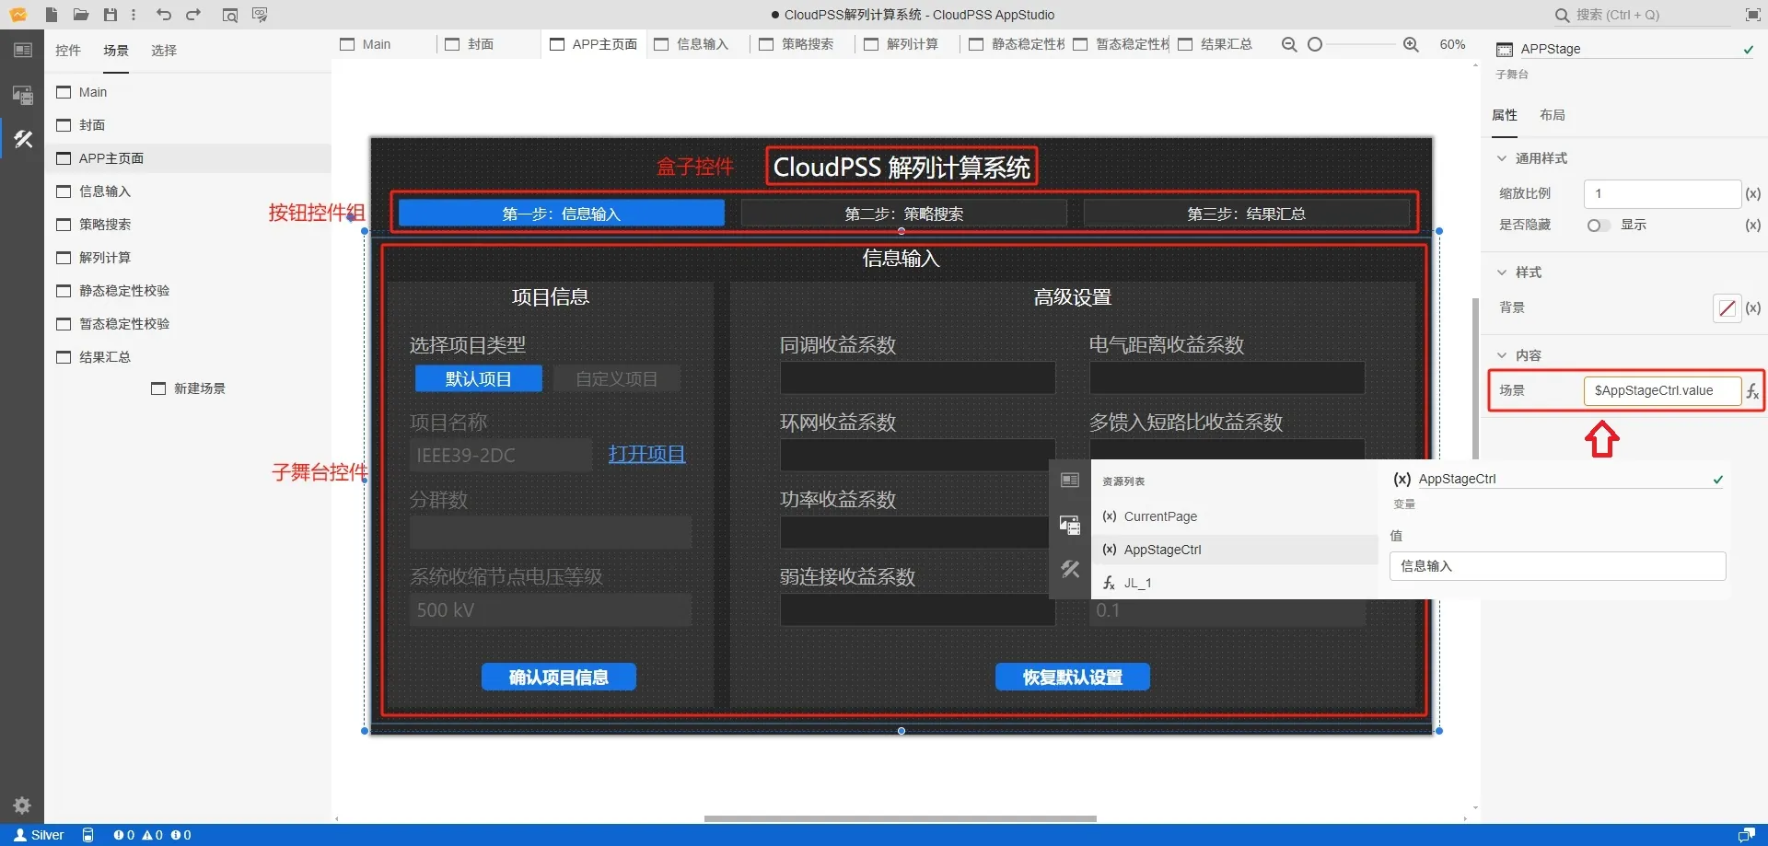Image resolution: width=1768 pixels, height=846 pixels.
Task: Open the 属性 properties tab
Action: [1505, 115]
